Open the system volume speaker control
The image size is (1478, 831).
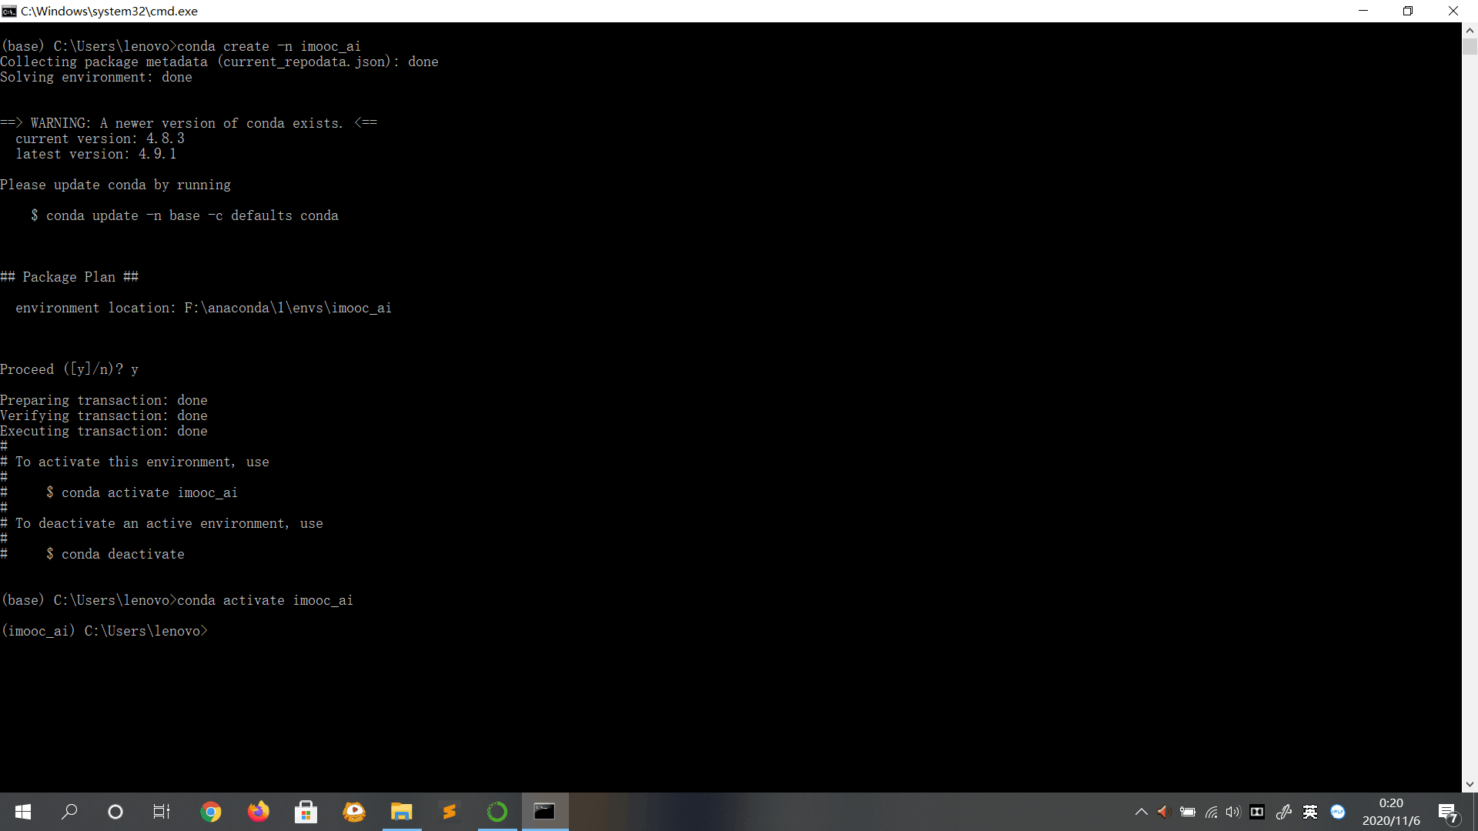(x=1233, y=812)
